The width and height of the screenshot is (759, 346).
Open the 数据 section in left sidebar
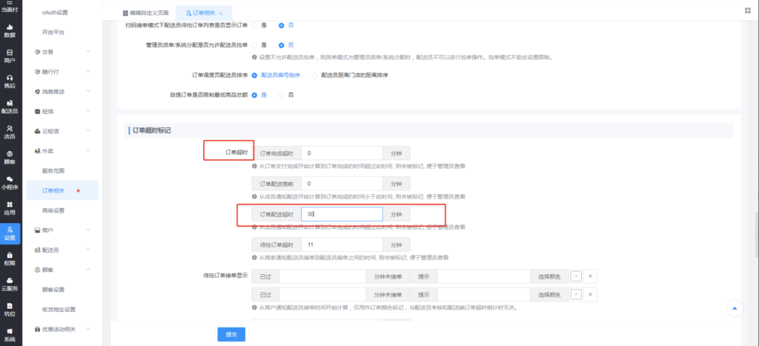[x=10, y=30]
